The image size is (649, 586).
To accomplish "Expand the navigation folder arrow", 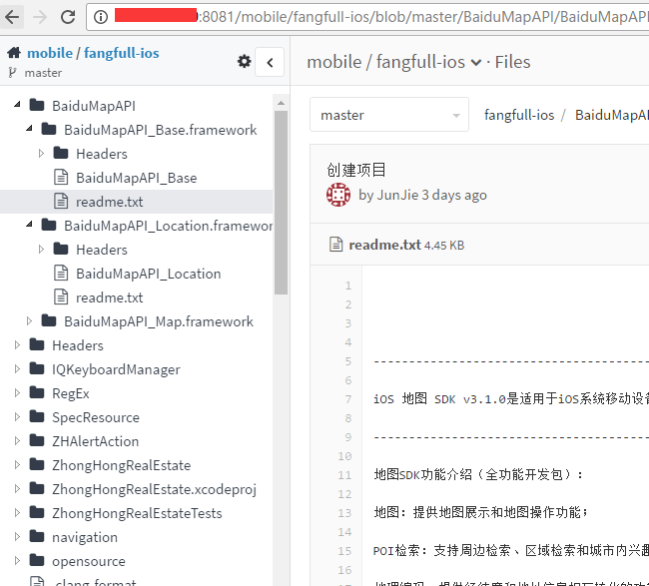I will [17, 537].
